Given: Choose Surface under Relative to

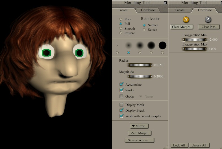Looking at the screenshot, I should [x=144, y=25].
